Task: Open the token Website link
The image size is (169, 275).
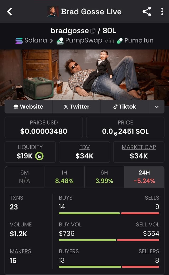Action: point(29,107)
